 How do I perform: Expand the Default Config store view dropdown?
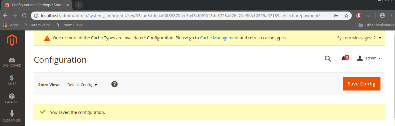[x=82, y=85]
